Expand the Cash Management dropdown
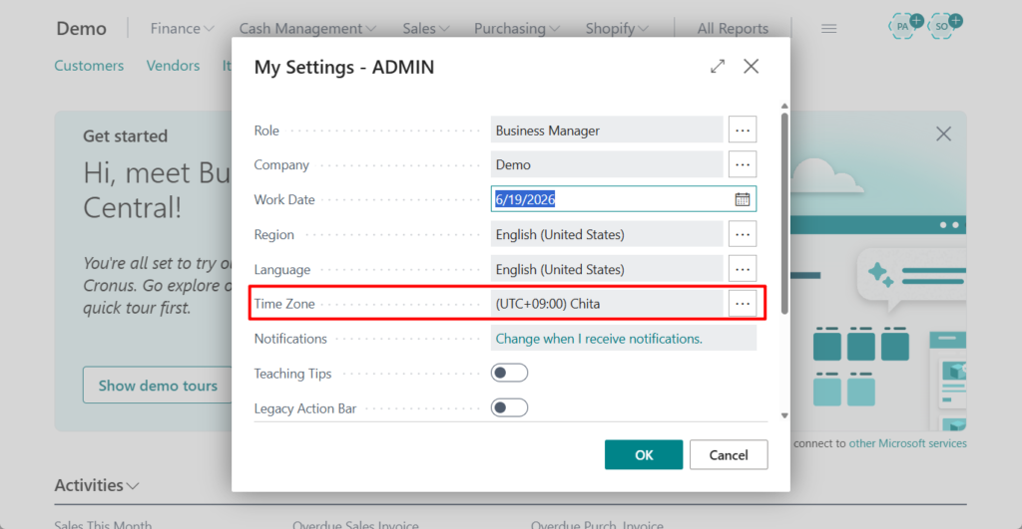Image resolution: width=1022 pixels, height=529 pixels. (x=307, y=29)
